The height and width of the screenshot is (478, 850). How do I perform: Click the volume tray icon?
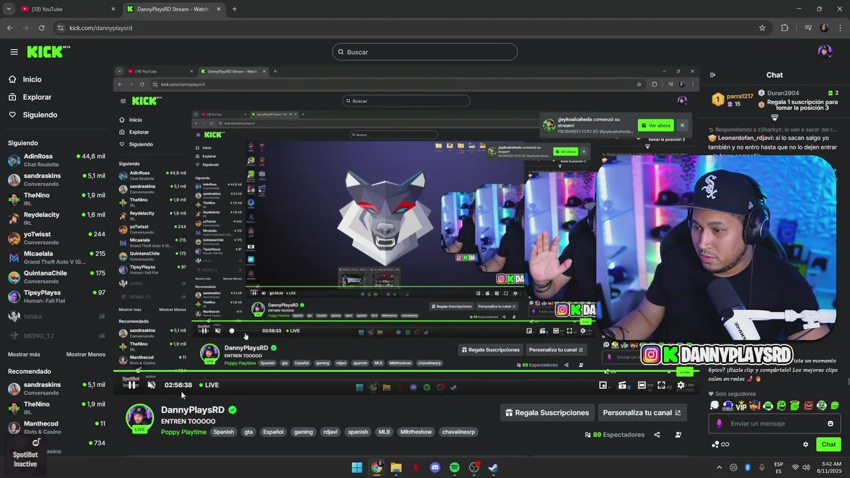(807, 467)
